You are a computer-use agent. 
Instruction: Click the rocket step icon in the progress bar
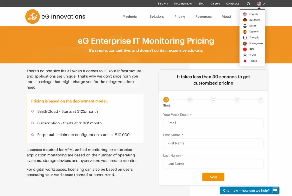click(x=237, y=100)
